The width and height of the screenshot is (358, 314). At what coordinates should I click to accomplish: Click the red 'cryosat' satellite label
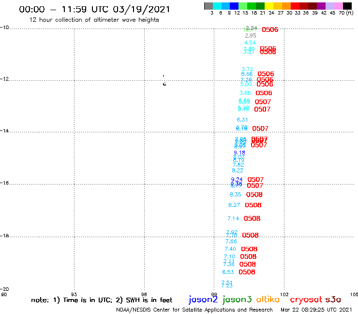click(306, 299)
